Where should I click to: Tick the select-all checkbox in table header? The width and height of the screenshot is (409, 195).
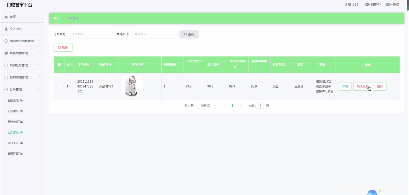[59, 65]
